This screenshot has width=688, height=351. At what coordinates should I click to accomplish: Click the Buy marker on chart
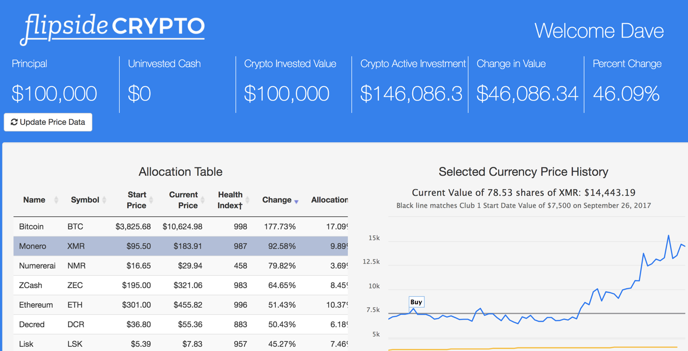click(416, 302)
